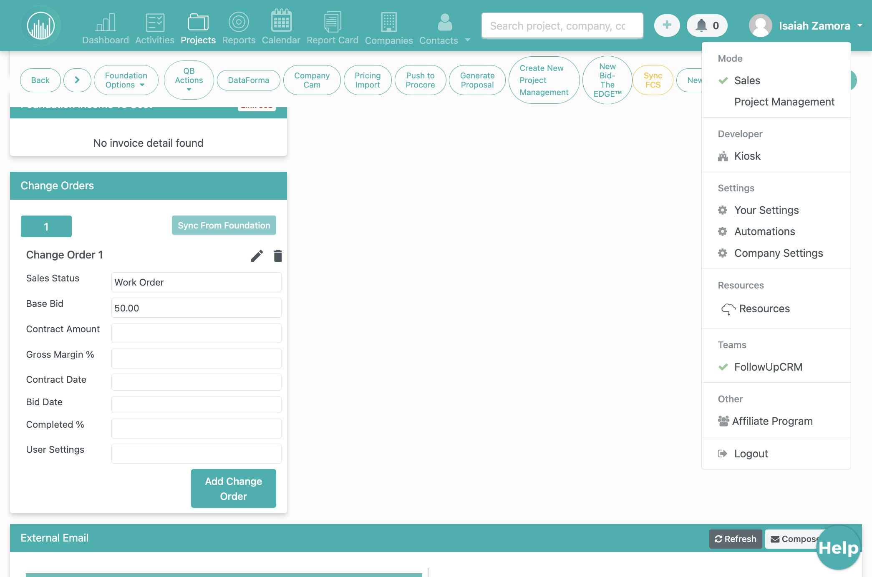Image resolution: width=872 pixels, height=577 pixels.
Task: Open Affiliate Program
Action: coord(765,421)
